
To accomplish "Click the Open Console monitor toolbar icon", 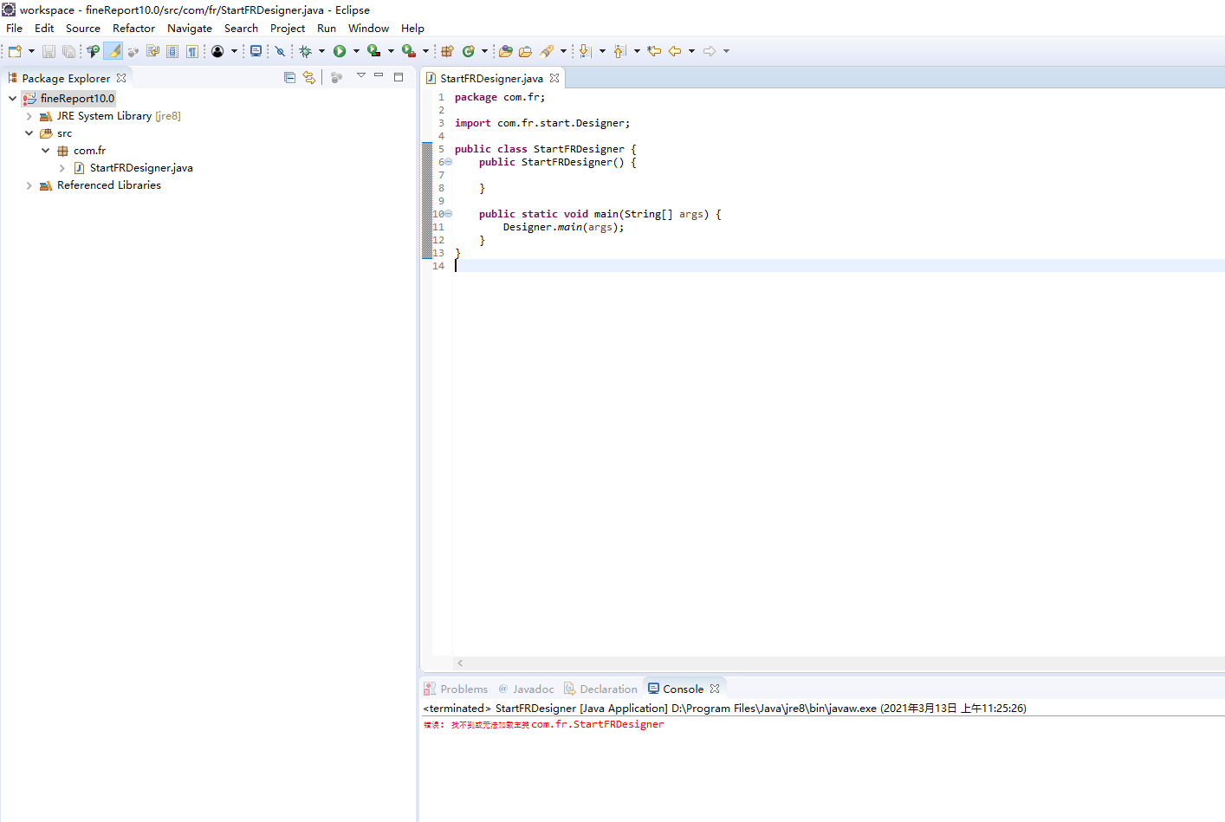I will pos(256,51).
